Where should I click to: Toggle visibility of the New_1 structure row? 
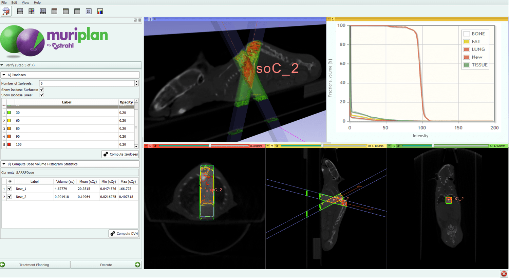tap(10, 188)
